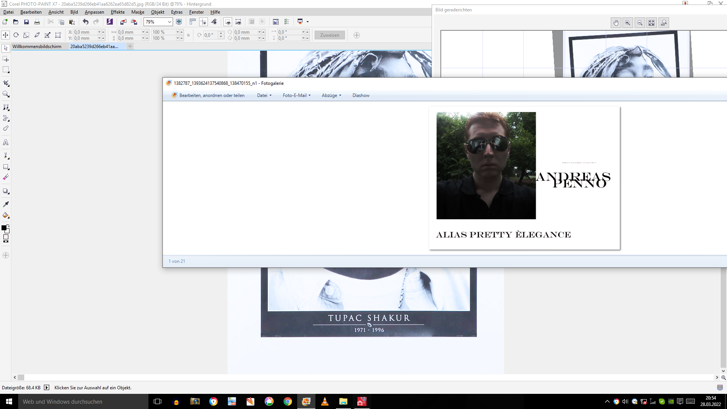Toggle mask marquee visibility

[x=228, y=22]
